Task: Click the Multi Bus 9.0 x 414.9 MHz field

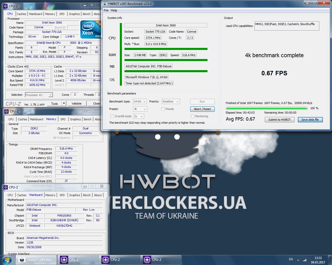Action: point(156,44)
